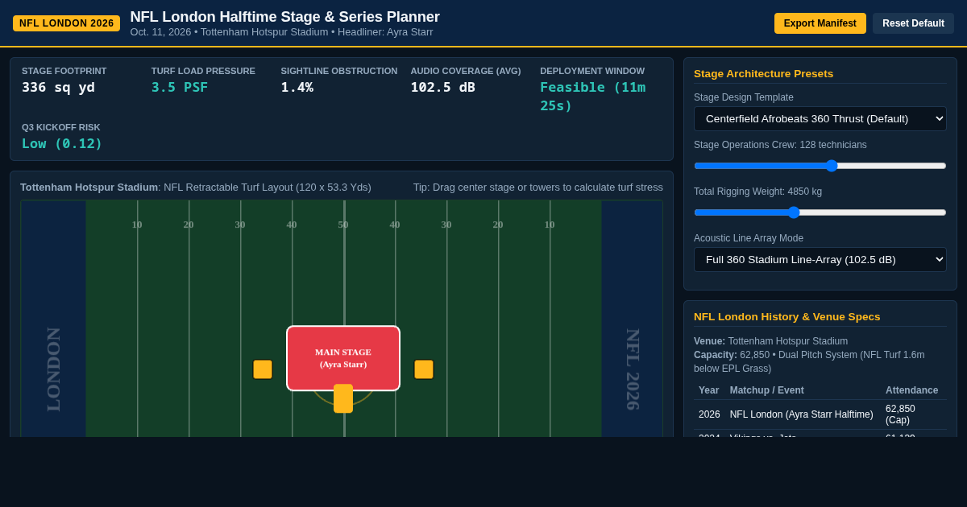The width and height of the screenshot is (967, 507).
Task: Click the 62,850 (Cap) attendance cell
Action: (x=914, y=414)
